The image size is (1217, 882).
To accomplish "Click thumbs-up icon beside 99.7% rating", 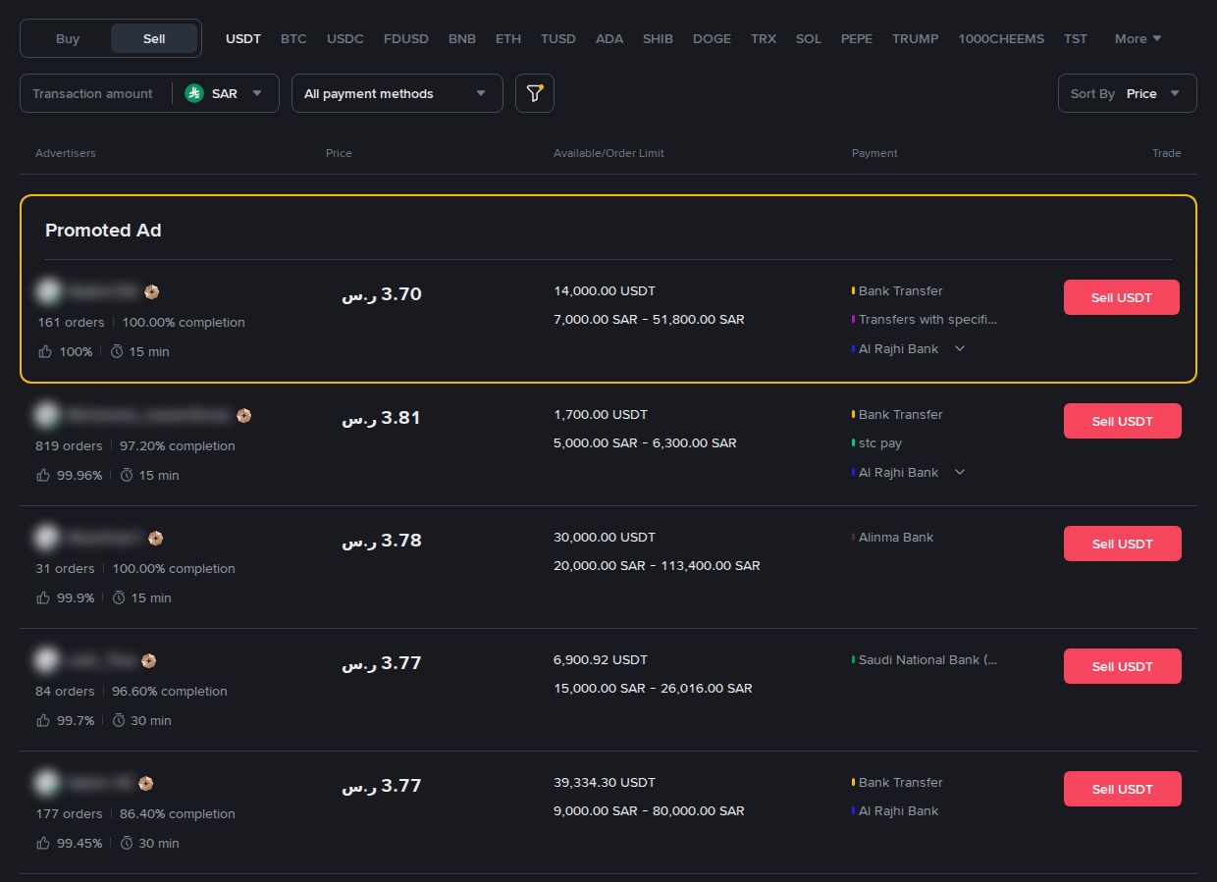I will 42,720.
